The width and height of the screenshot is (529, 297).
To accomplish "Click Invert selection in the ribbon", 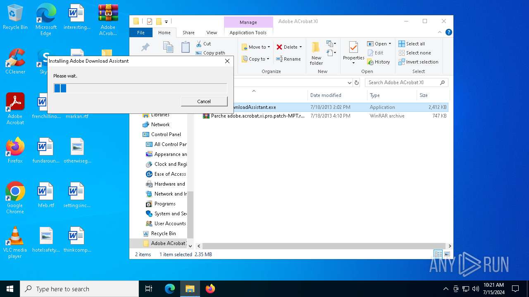I will point(418,62).
